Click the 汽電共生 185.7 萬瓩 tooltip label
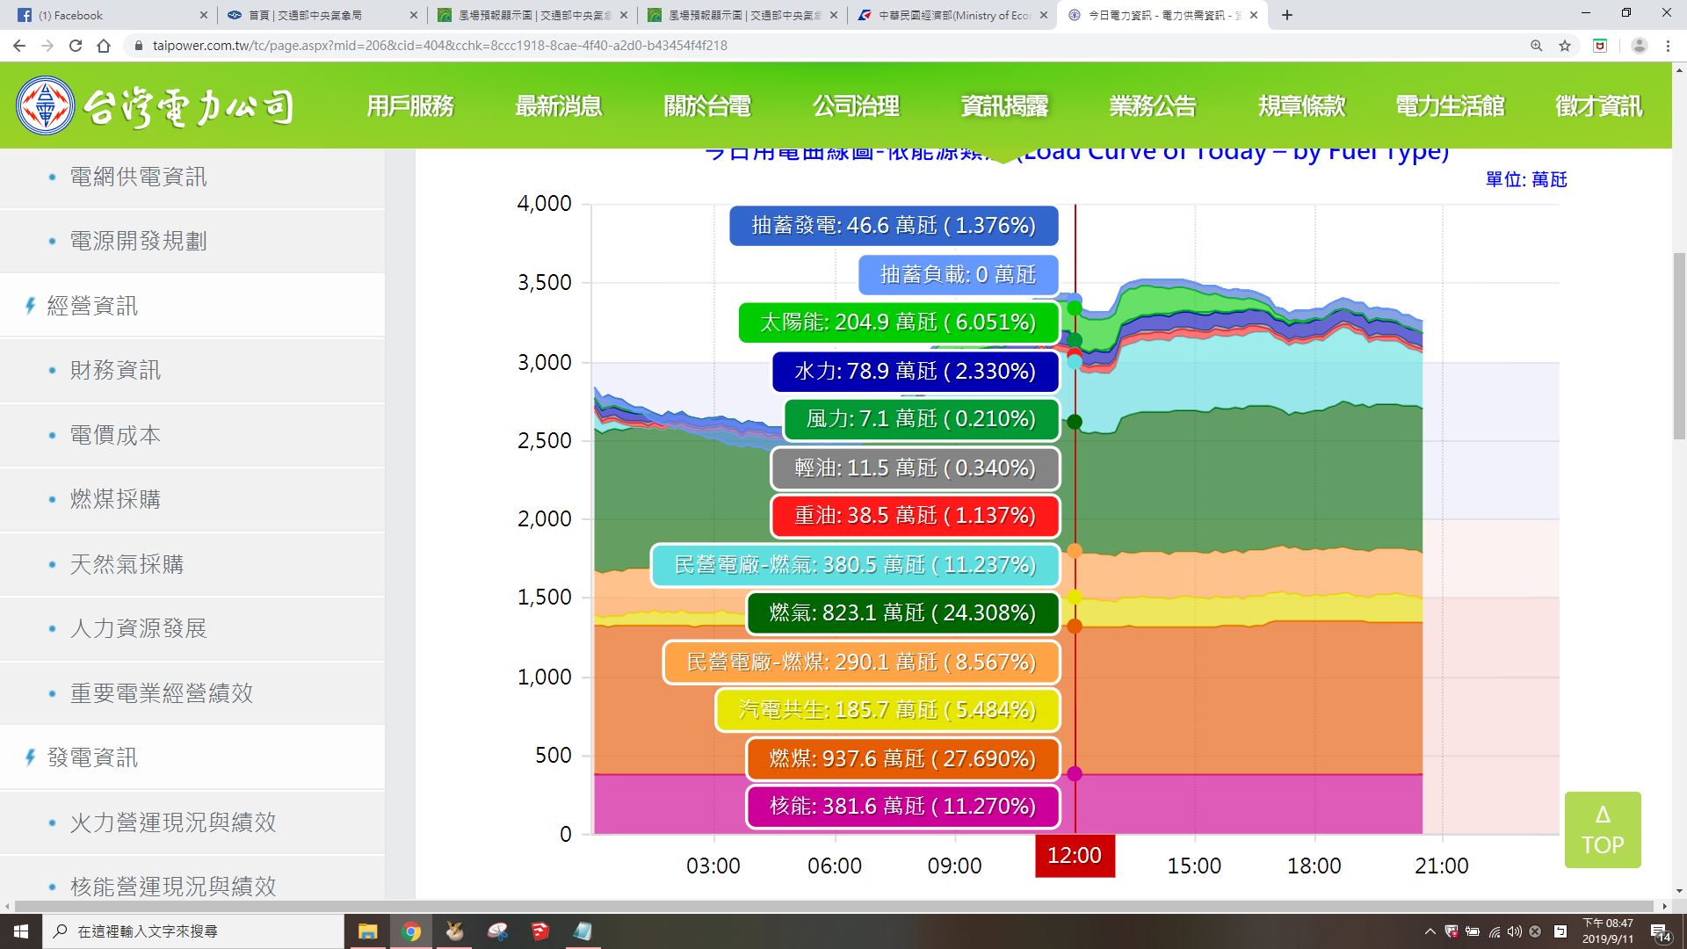The height and width of the screenshot is (949, 1687). click(x=887, y=709)
